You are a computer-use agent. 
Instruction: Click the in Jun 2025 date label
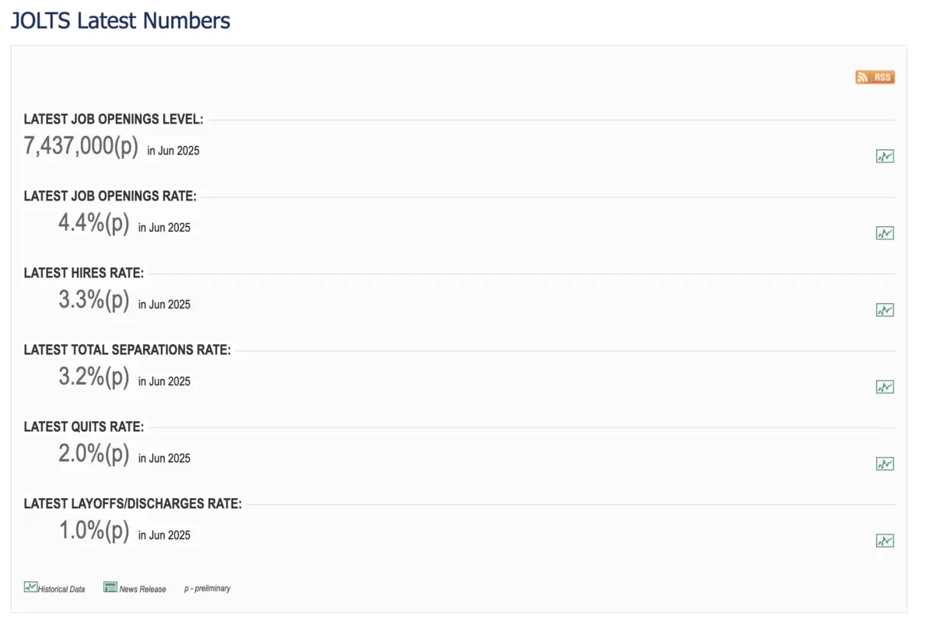(173, 151)
